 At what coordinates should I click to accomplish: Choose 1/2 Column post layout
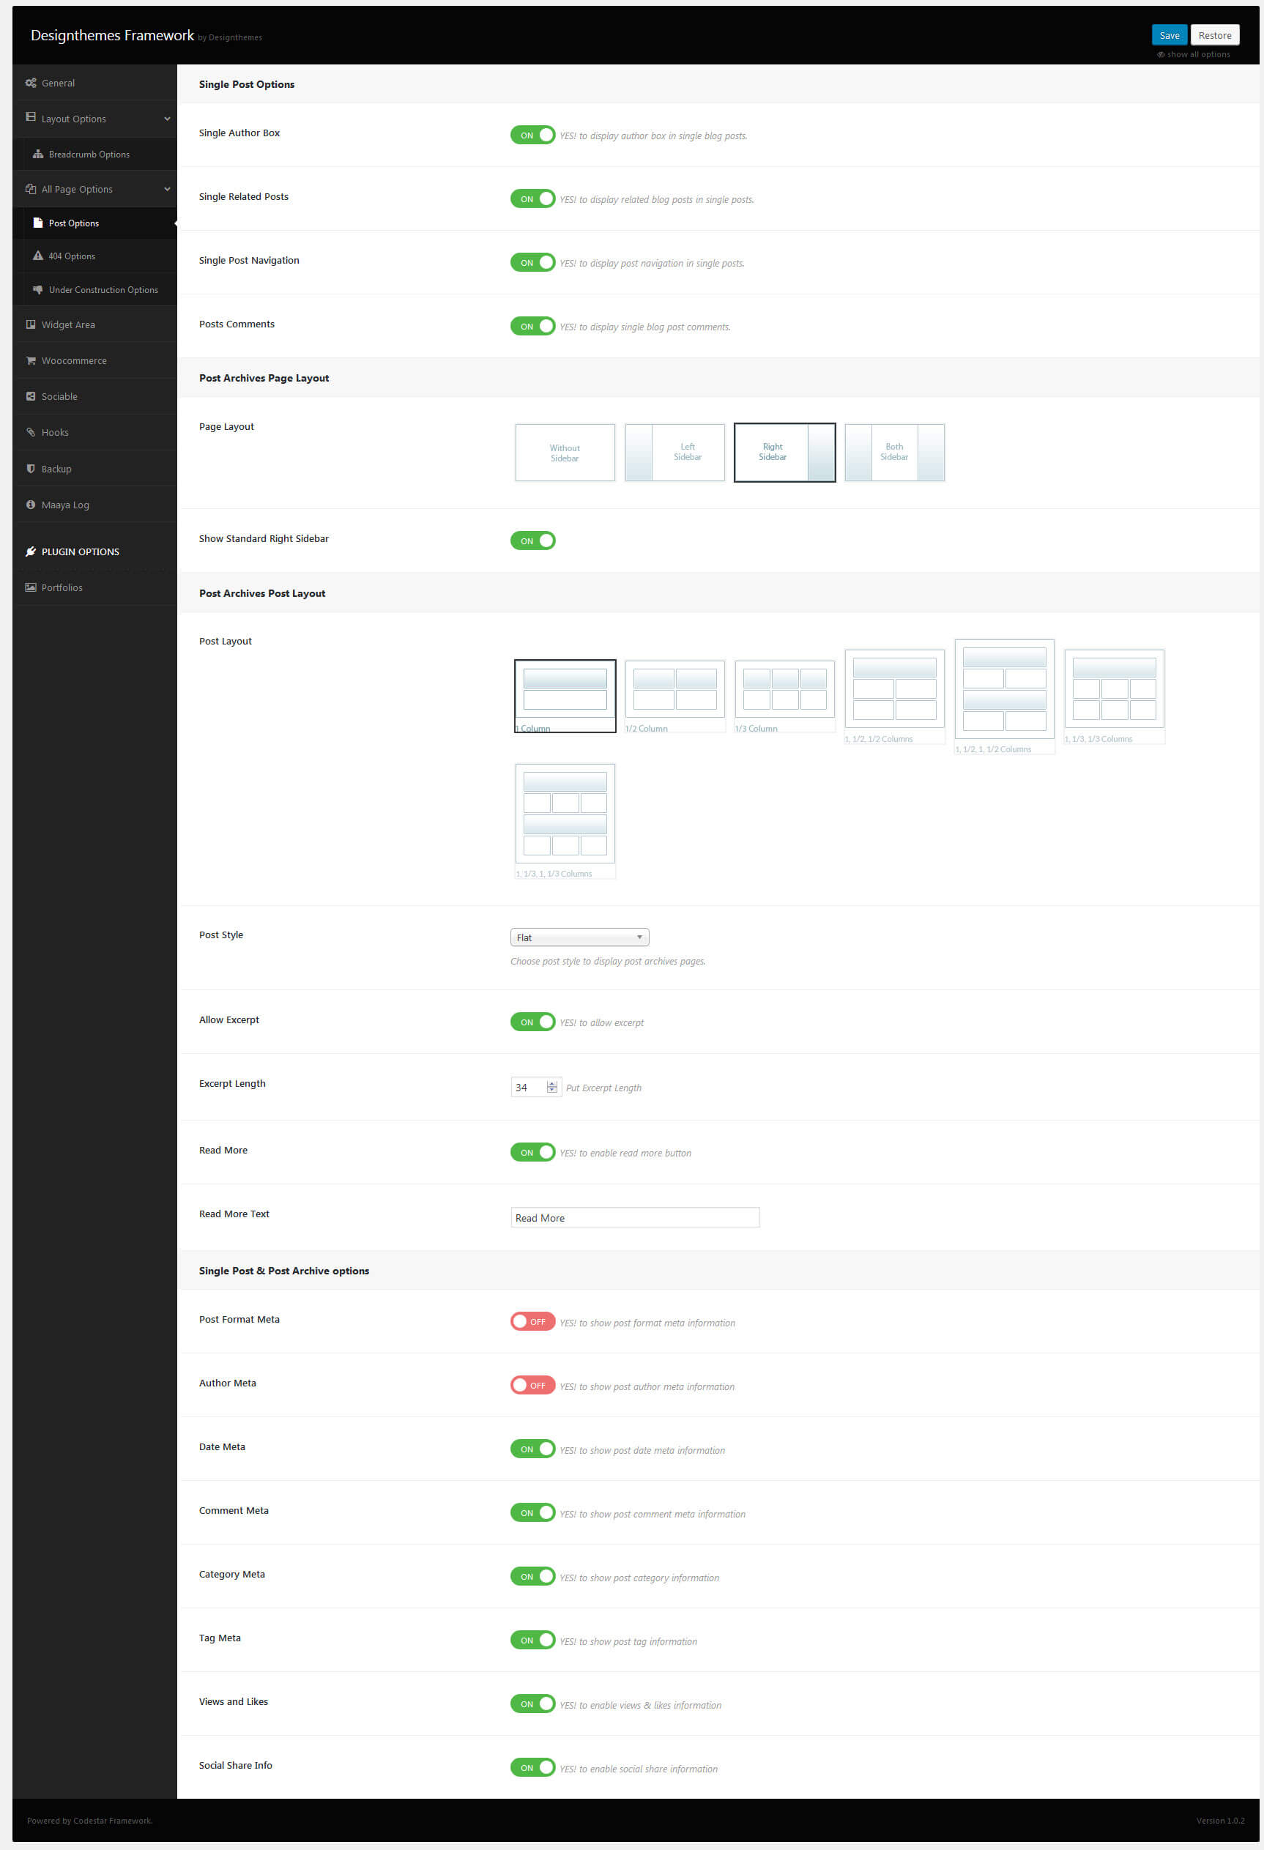click(x=675, y=696)
